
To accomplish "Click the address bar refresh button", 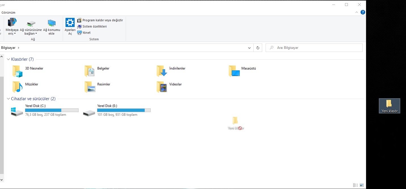I will pos(258,48).
